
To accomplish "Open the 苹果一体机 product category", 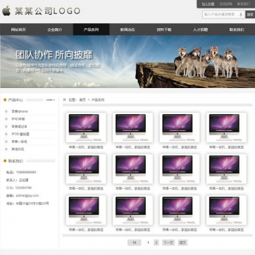I will 19,142.
